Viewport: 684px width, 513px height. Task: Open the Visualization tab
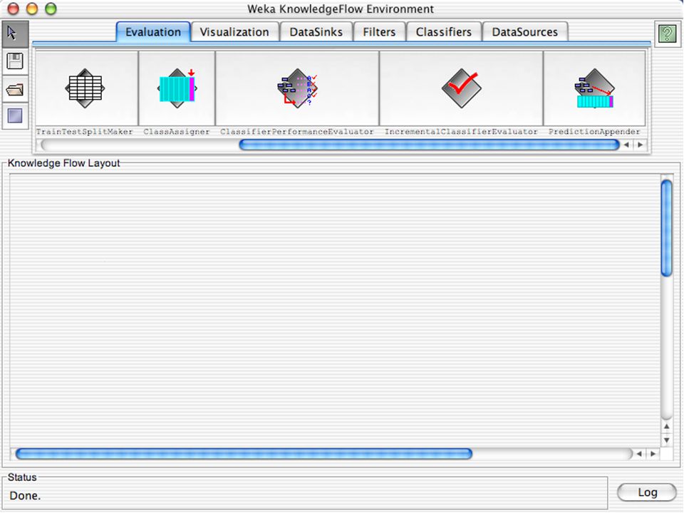(x=234, y=32)
